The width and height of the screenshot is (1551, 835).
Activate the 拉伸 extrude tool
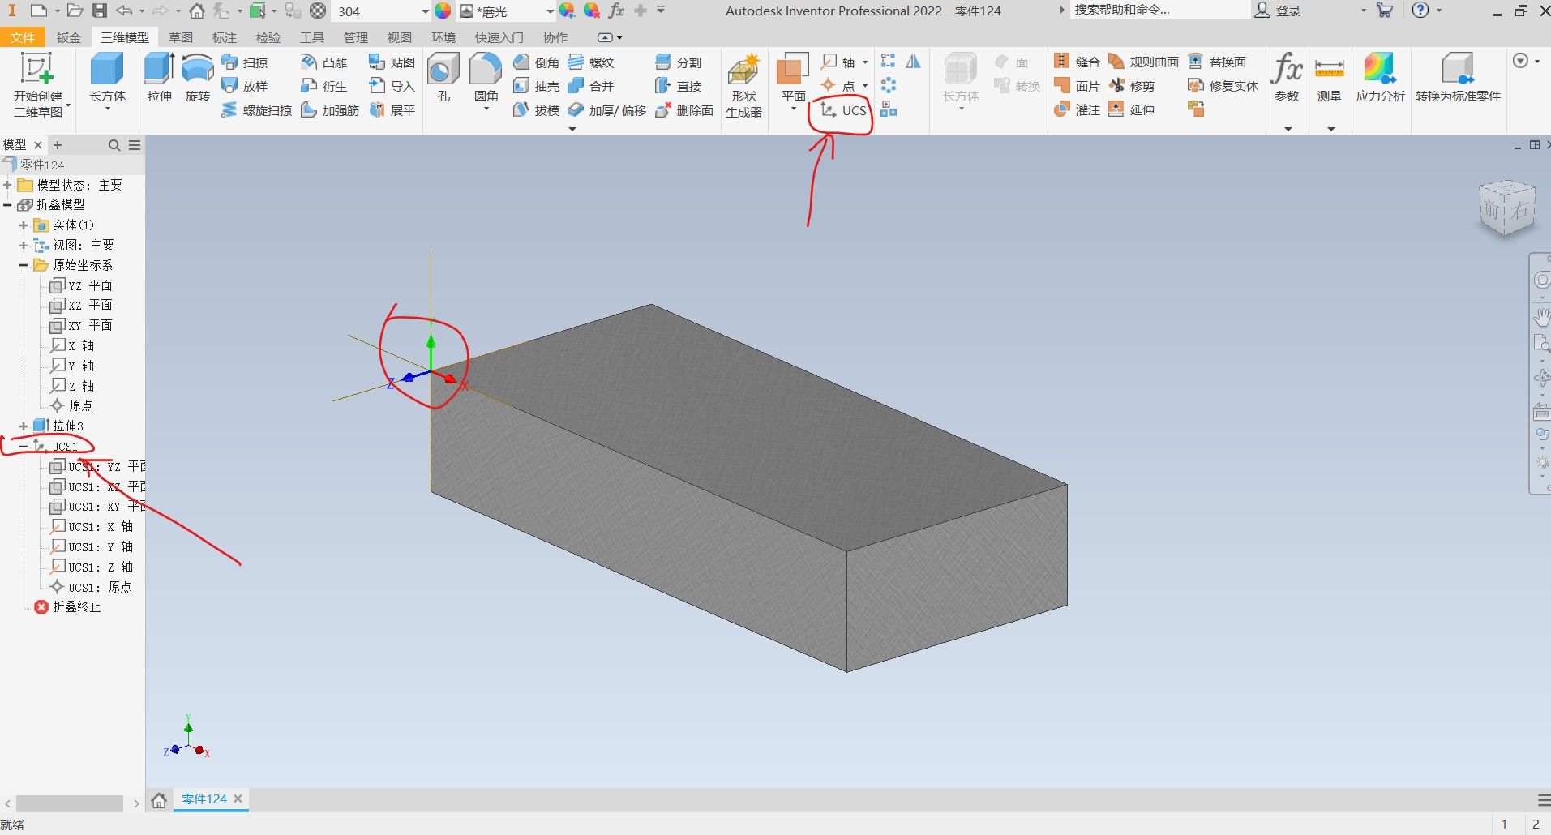pos(160,79)
